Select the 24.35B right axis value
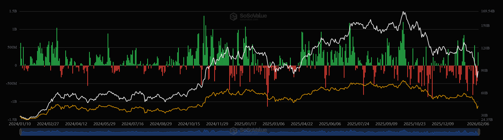This screenshot has height=140, width=503. coord(487,120)
